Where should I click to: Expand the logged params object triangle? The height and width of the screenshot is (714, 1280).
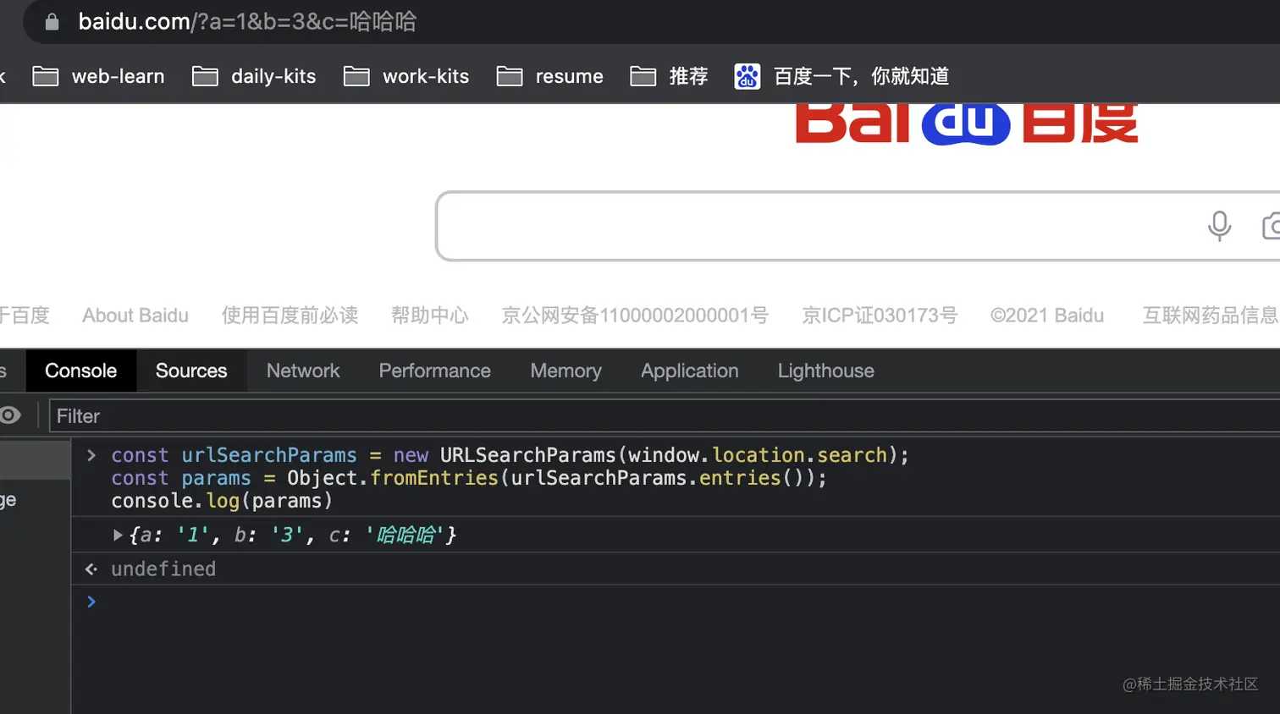point(118,535)
